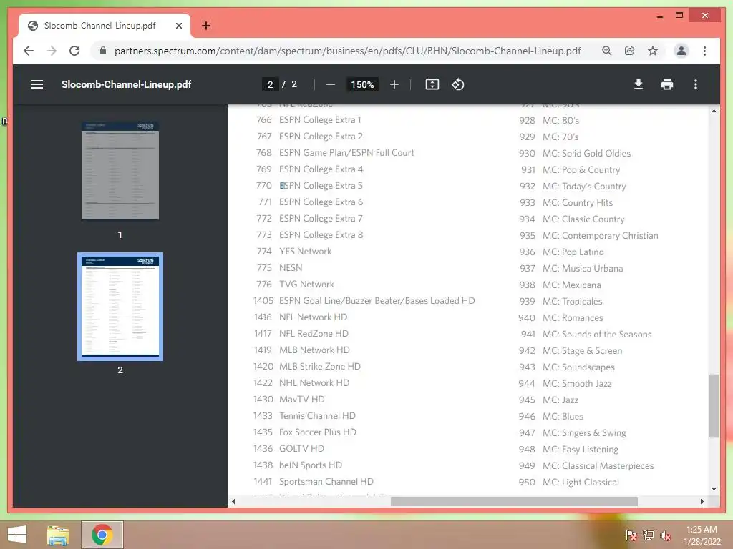Click "MLB Strike Zone HD" text
Image resolution: width=733 pixels, height=549 pixels.
320,367
